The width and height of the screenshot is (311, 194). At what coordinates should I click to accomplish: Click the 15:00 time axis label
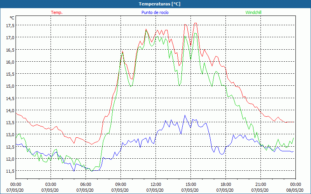coord(190,185)
